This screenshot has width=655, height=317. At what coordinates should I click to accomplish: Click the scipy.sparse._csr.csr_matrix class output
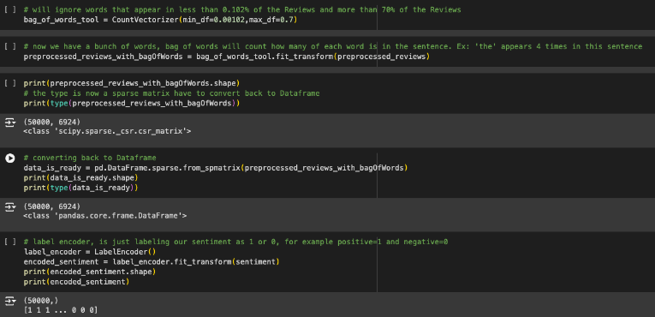[x=107, y=131]
